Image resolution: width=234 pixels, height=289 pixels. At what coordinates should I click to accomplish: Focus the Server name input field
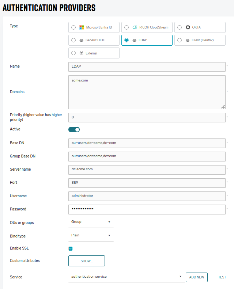tap(147, 170)
